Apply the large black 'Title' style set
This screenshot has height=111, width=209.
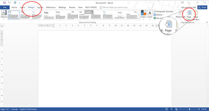point(49,15)
